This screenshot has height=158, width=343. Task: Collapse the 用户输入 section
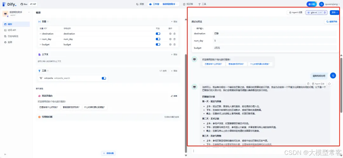199,29
